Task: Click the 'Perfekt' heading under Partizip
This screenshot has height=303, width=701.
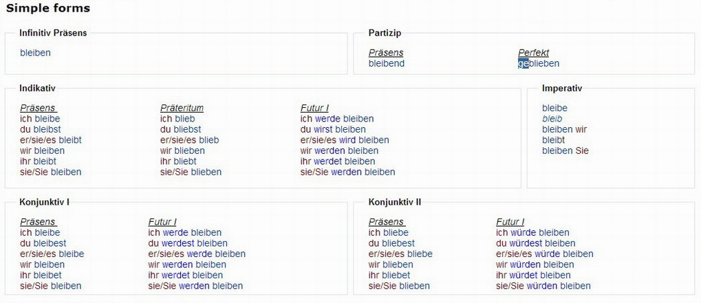Action: coord(533,53)
